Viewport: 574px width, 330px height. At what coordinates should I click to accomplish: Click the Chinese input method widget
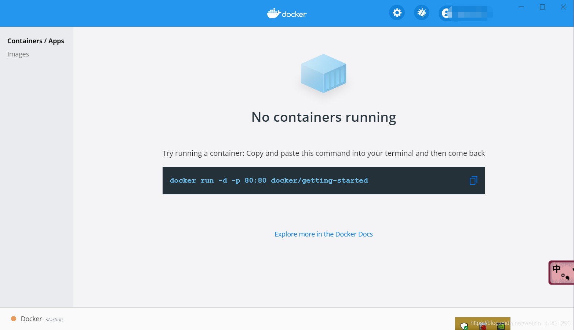point(561,272)
